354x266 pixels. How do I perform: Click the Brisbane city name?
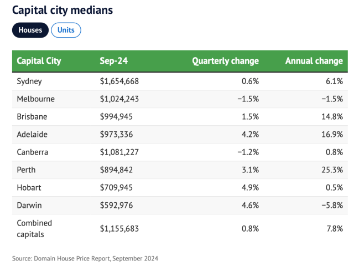[33, 117]
